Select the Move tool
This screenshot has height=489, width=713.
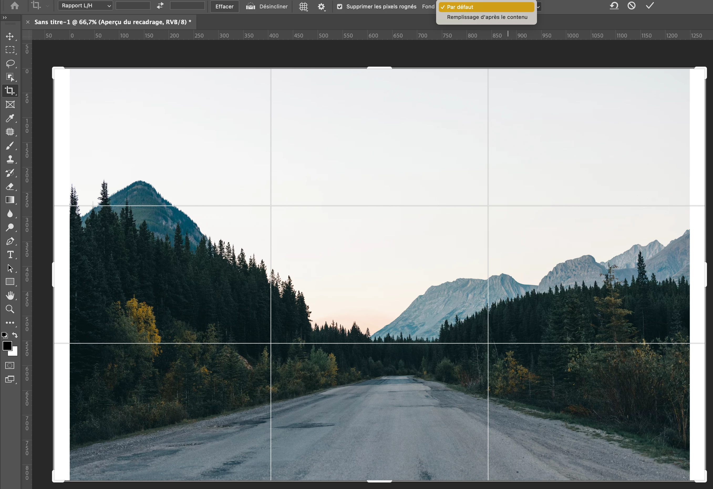(x=10, y=36)
